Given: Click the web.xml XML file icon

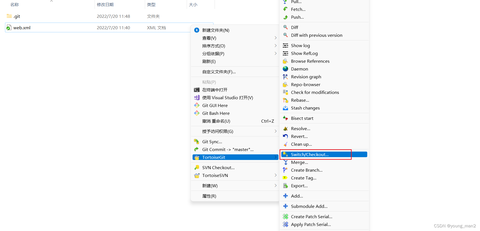Looking at the screenshot, I should [9, 28].
